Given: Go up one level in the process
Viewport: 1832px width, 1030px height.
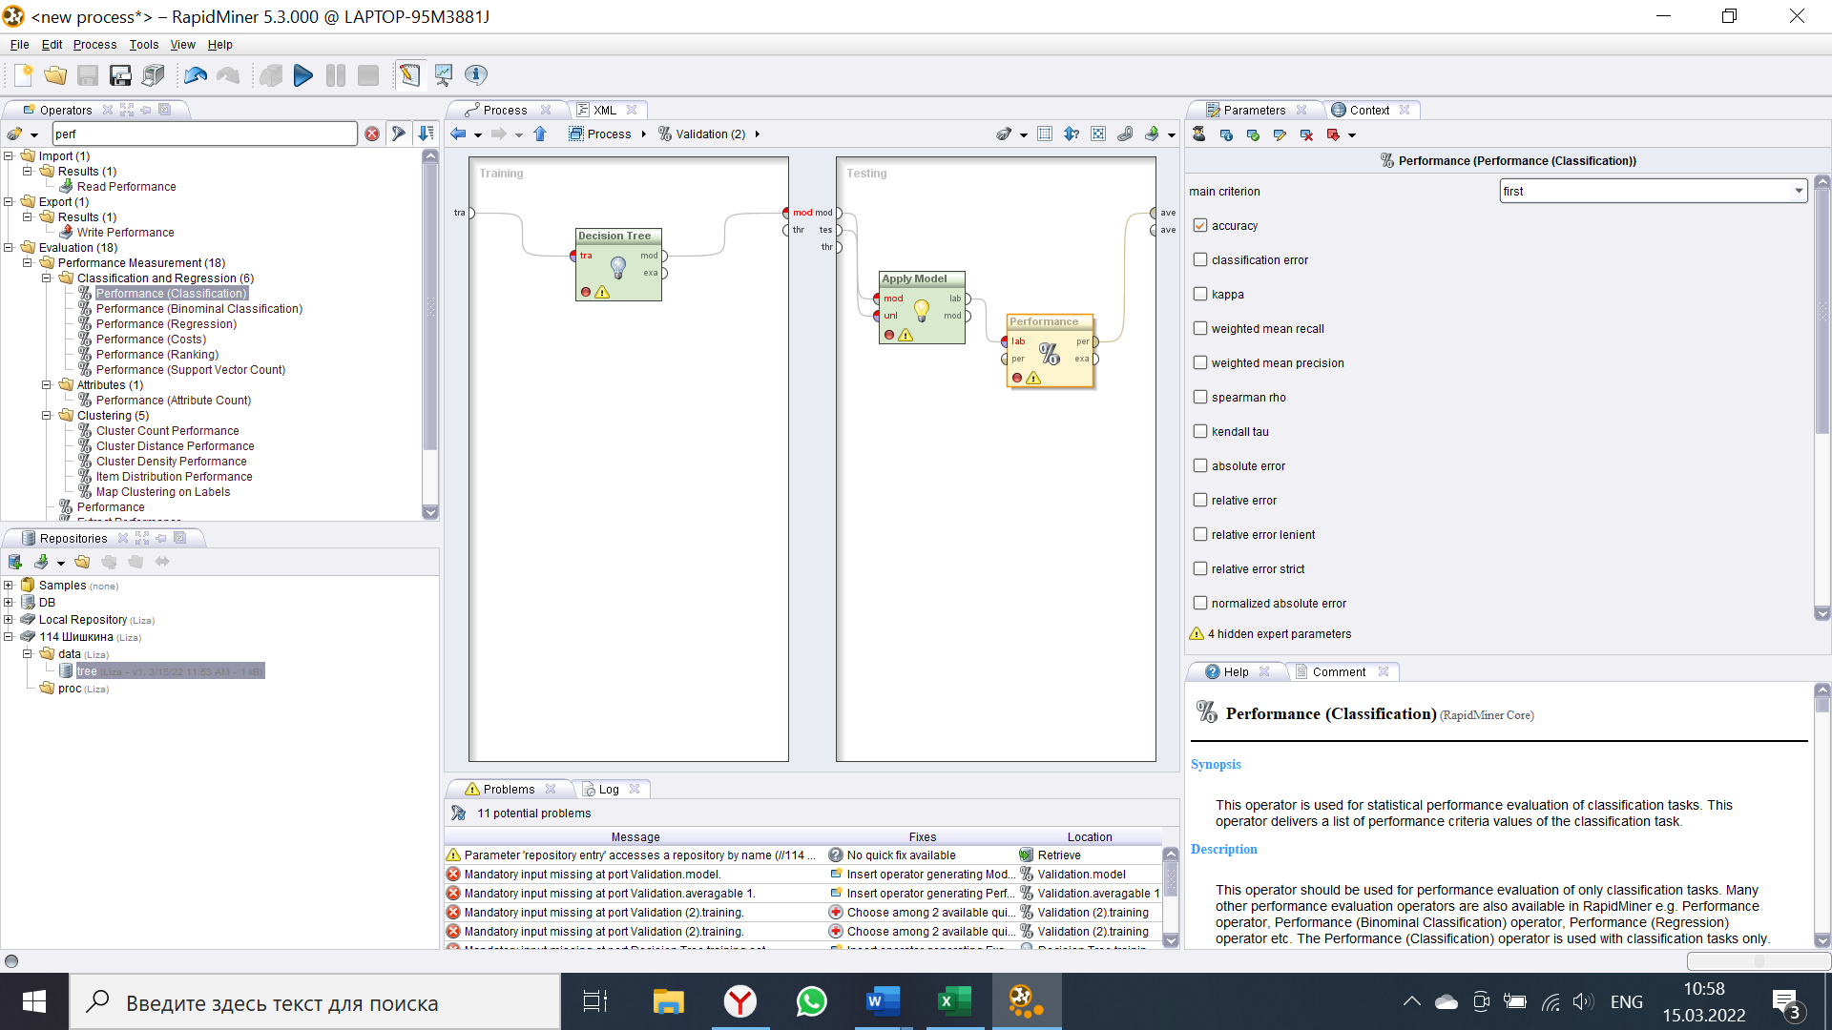Looking at the screenshot, I should [x=540, y=134].
